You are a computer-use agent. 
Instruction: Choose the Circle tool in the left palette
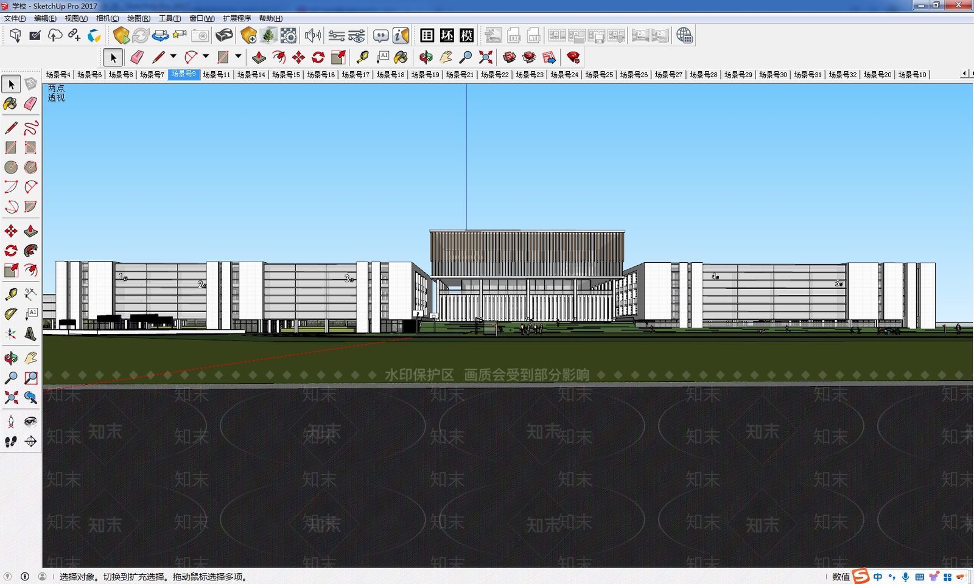point(11,167)
